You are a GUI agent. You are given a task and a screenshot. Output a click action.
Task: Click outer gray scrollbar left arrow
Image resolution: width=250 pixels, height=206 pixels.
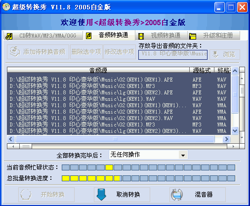pos(13,146)
